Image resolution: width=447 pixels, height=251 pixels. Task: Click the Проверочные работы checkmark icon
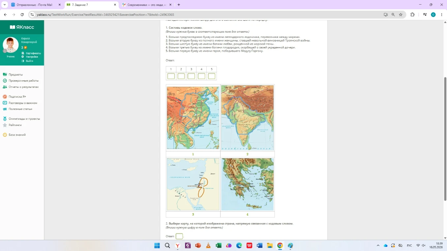(x=5, y=81)
